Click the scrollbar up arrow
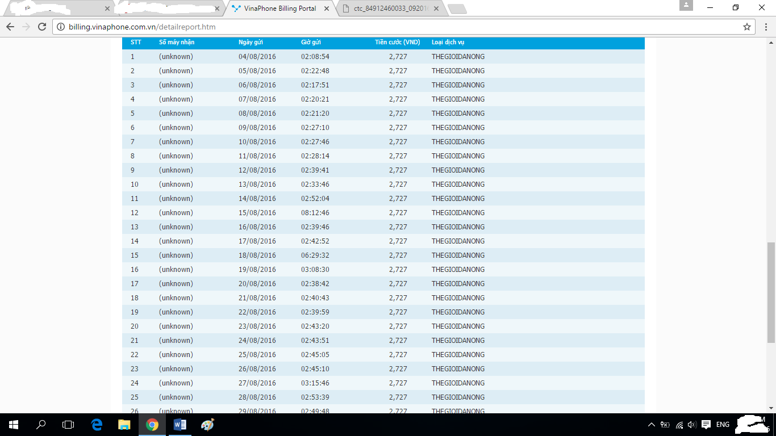776x436 pixels. click(x=771, y=42)
